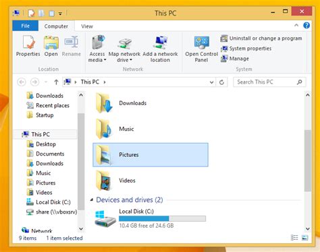Click navigation pane scroll up arrow
320x252 pixels.
(x=81, y=95)
